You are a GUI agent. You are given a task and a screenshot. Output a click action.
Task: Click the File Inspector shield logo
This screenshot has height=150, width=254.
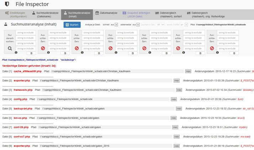click(x=7, y=4)
